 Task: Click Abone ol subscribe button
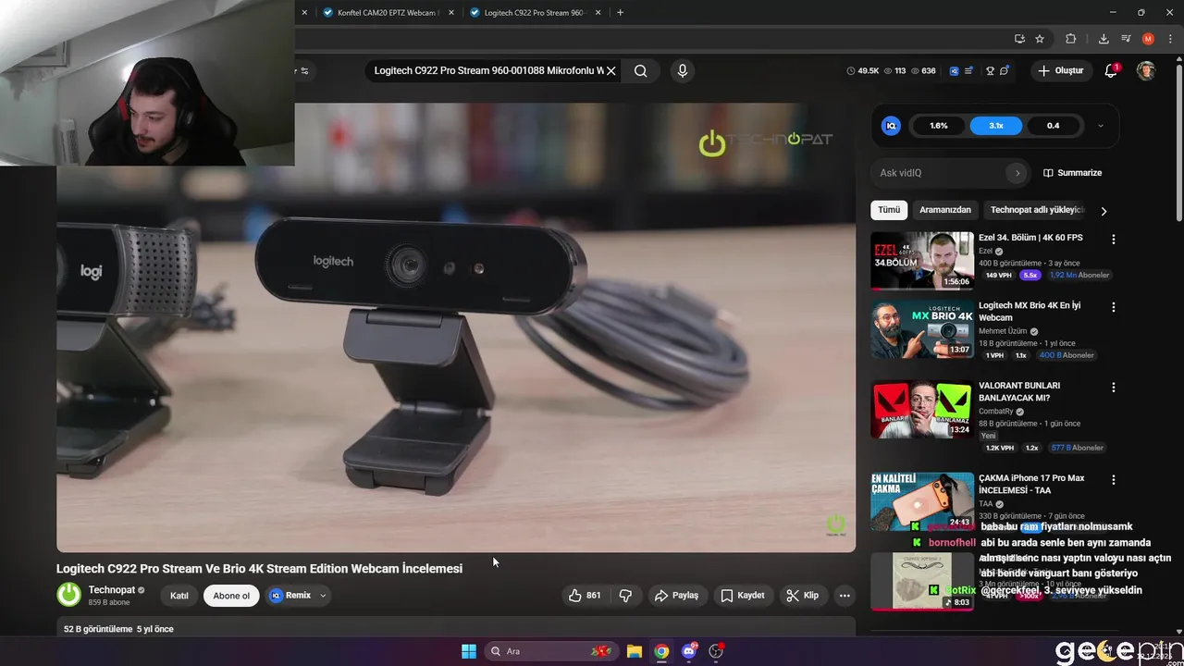click(x=231, y=596)
